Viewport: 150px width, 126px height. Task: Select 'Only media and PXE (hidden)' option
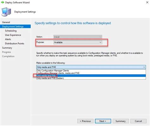point(91,78)
